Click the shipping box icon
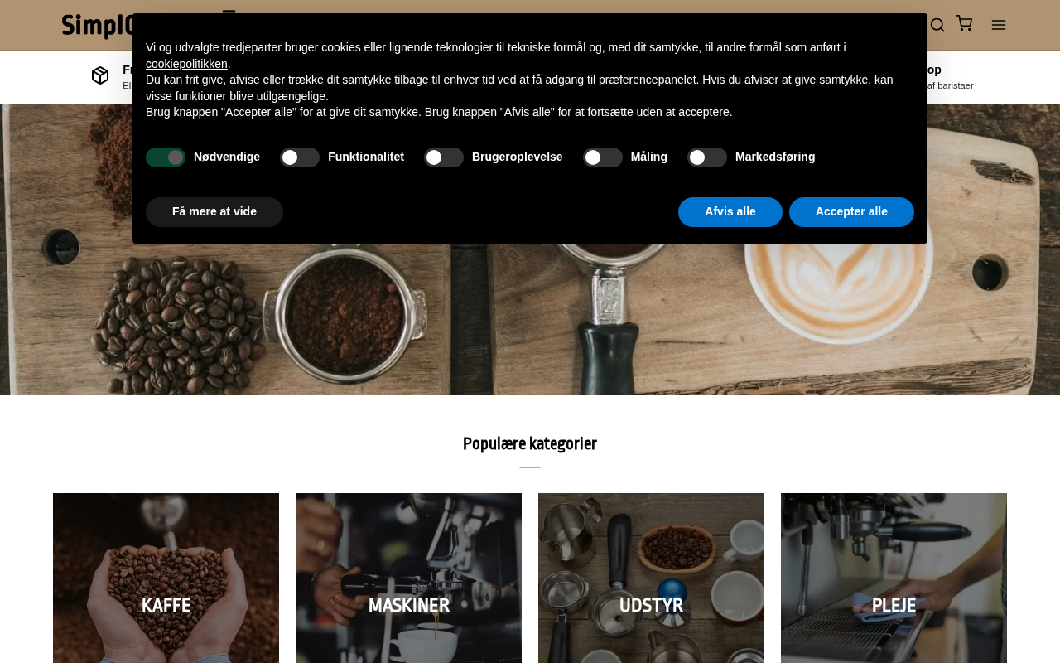1060x663 pixels. (100, 75)
